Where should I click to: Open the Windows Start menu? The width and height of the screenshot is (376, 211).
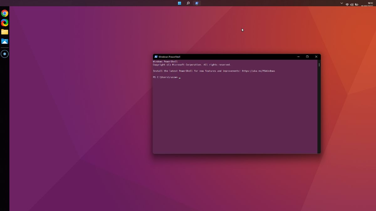pos(180,3)
